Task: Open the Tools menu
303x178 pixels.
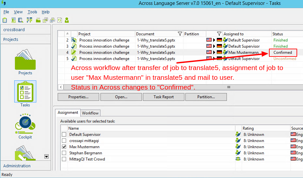Action: pos(32,12)
